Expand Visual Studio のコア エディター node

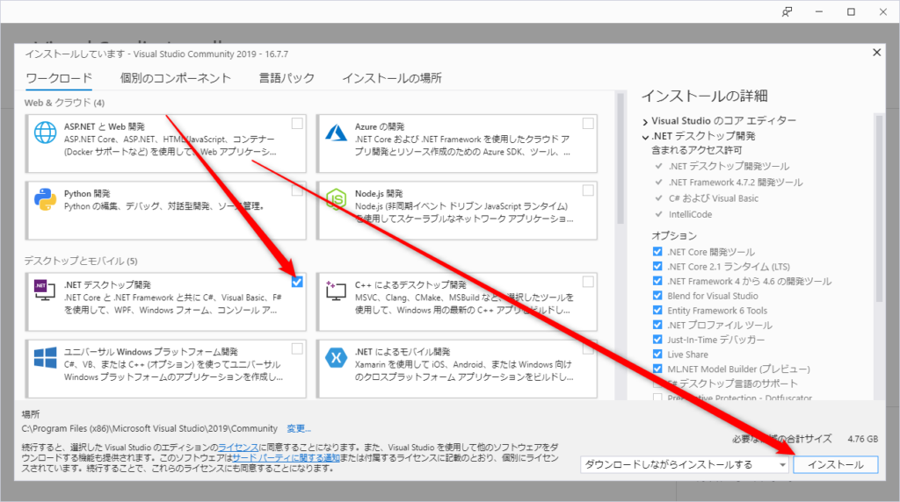645,121
